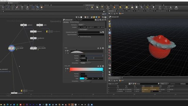Create a Caustic Light from the shelf

tap(142, 8)
